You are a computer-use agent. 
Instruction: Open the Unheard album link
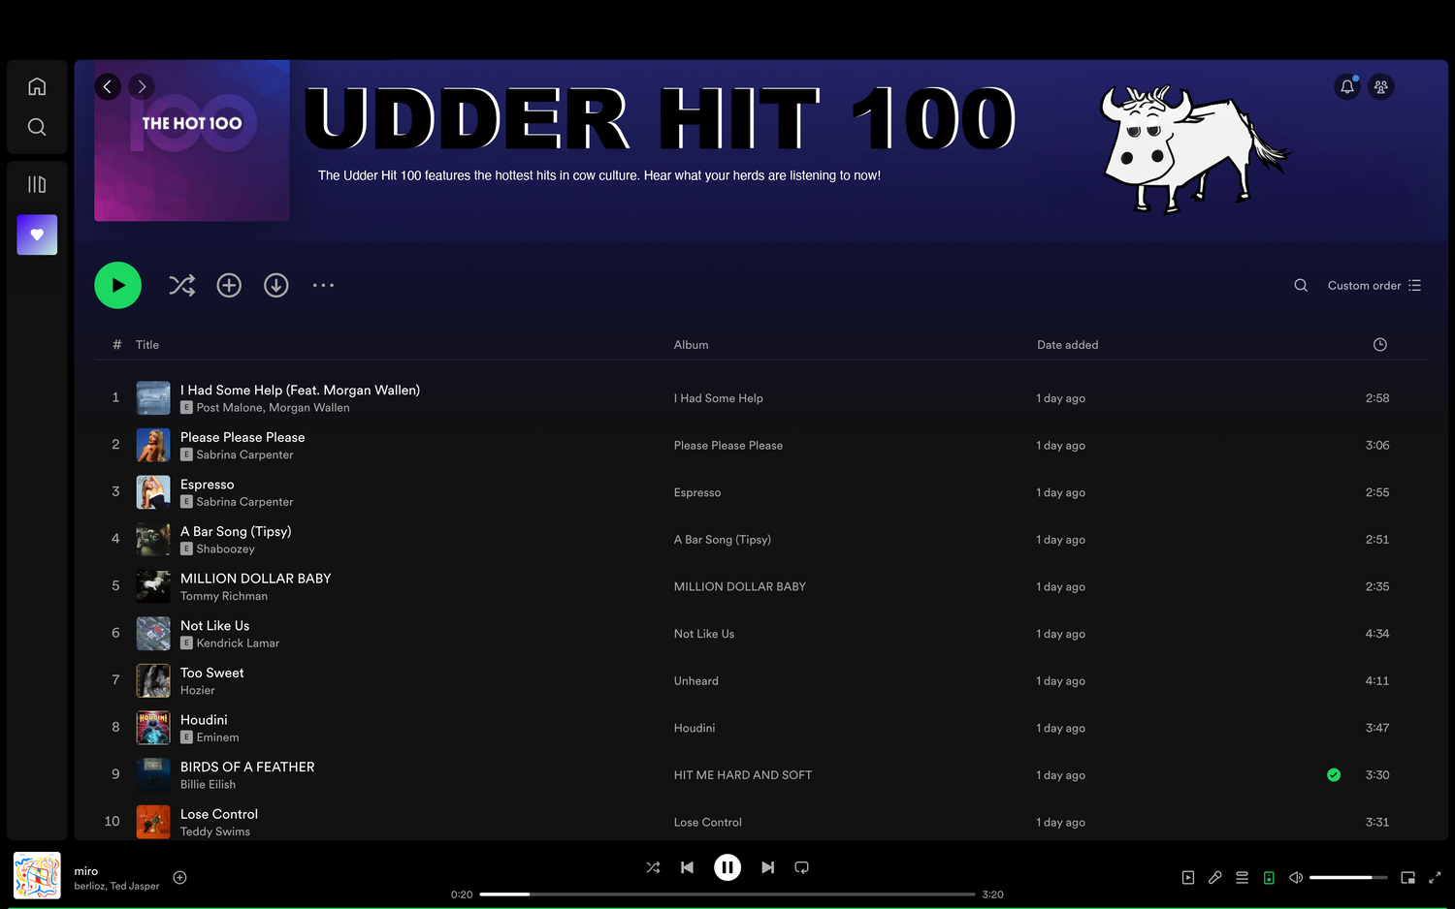click(696, 681)
